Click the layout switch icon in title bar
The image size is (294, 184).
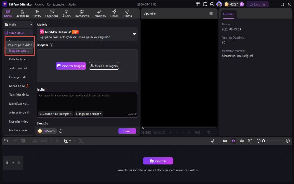pos(198,4)
